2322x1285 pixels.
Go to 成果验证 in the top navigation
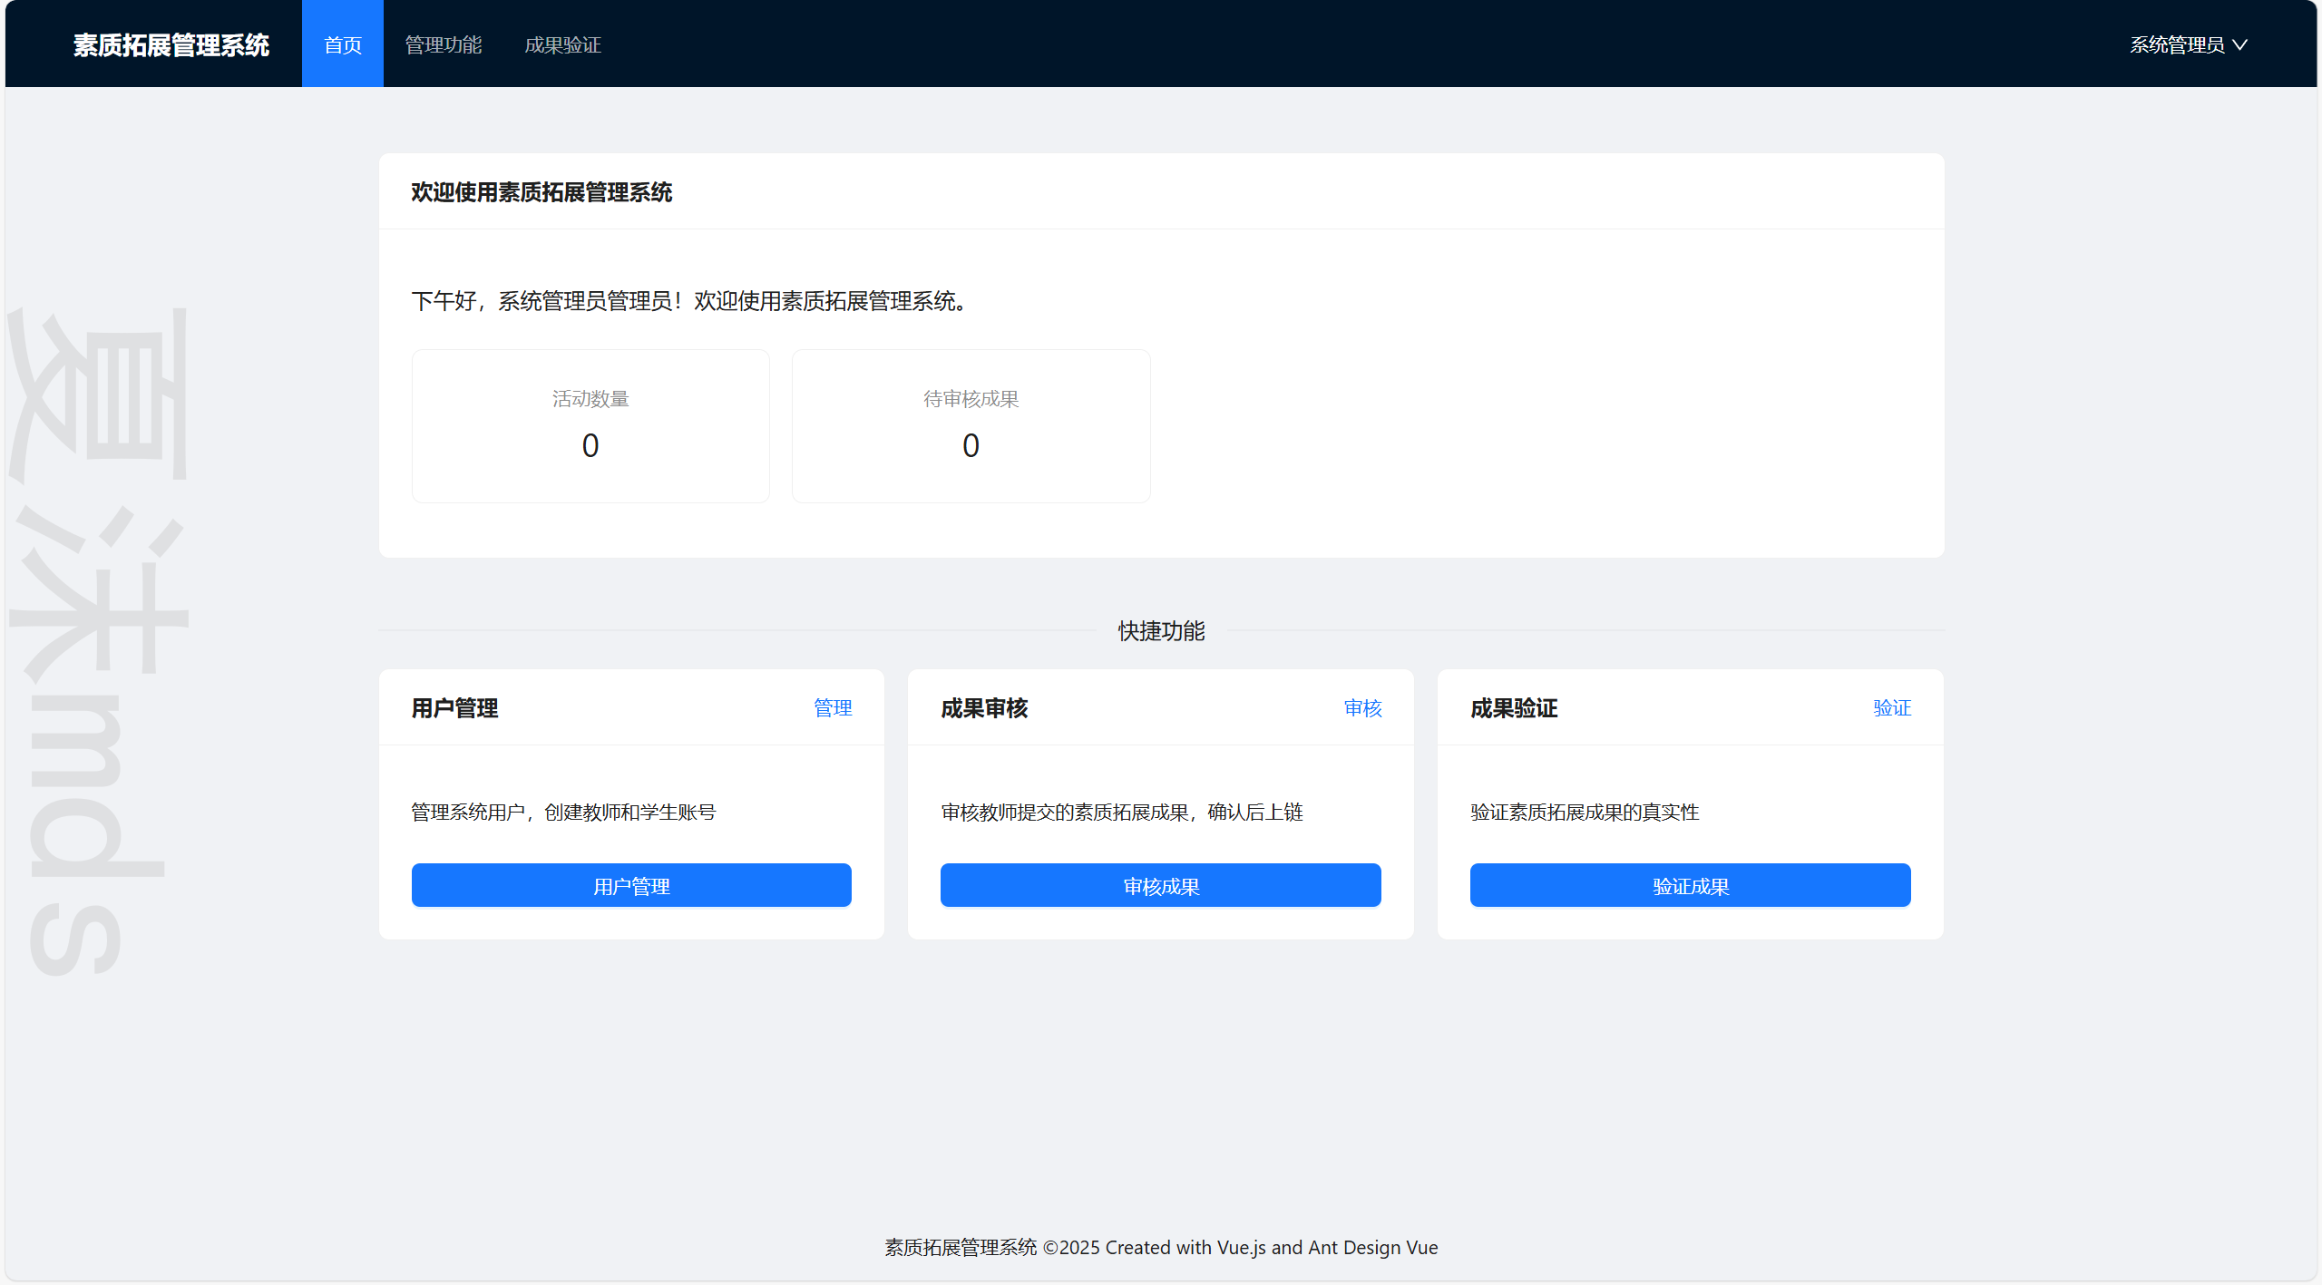(562, 44)
